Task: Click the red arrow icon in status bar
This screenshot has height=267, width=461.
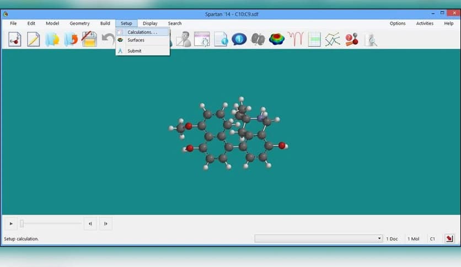Action: coord(449,238)
